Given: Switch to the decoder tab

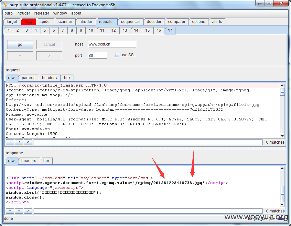Looking at the screenshot, I should (154, 22).
